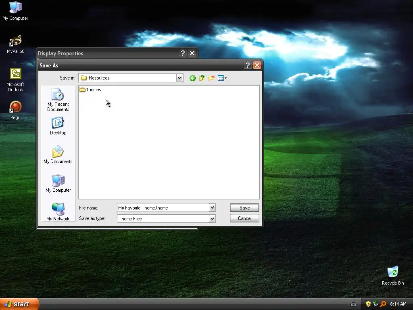This screenshot has width=413, height=310.
Task: Open the Start menu
Action: click(19, 304)
